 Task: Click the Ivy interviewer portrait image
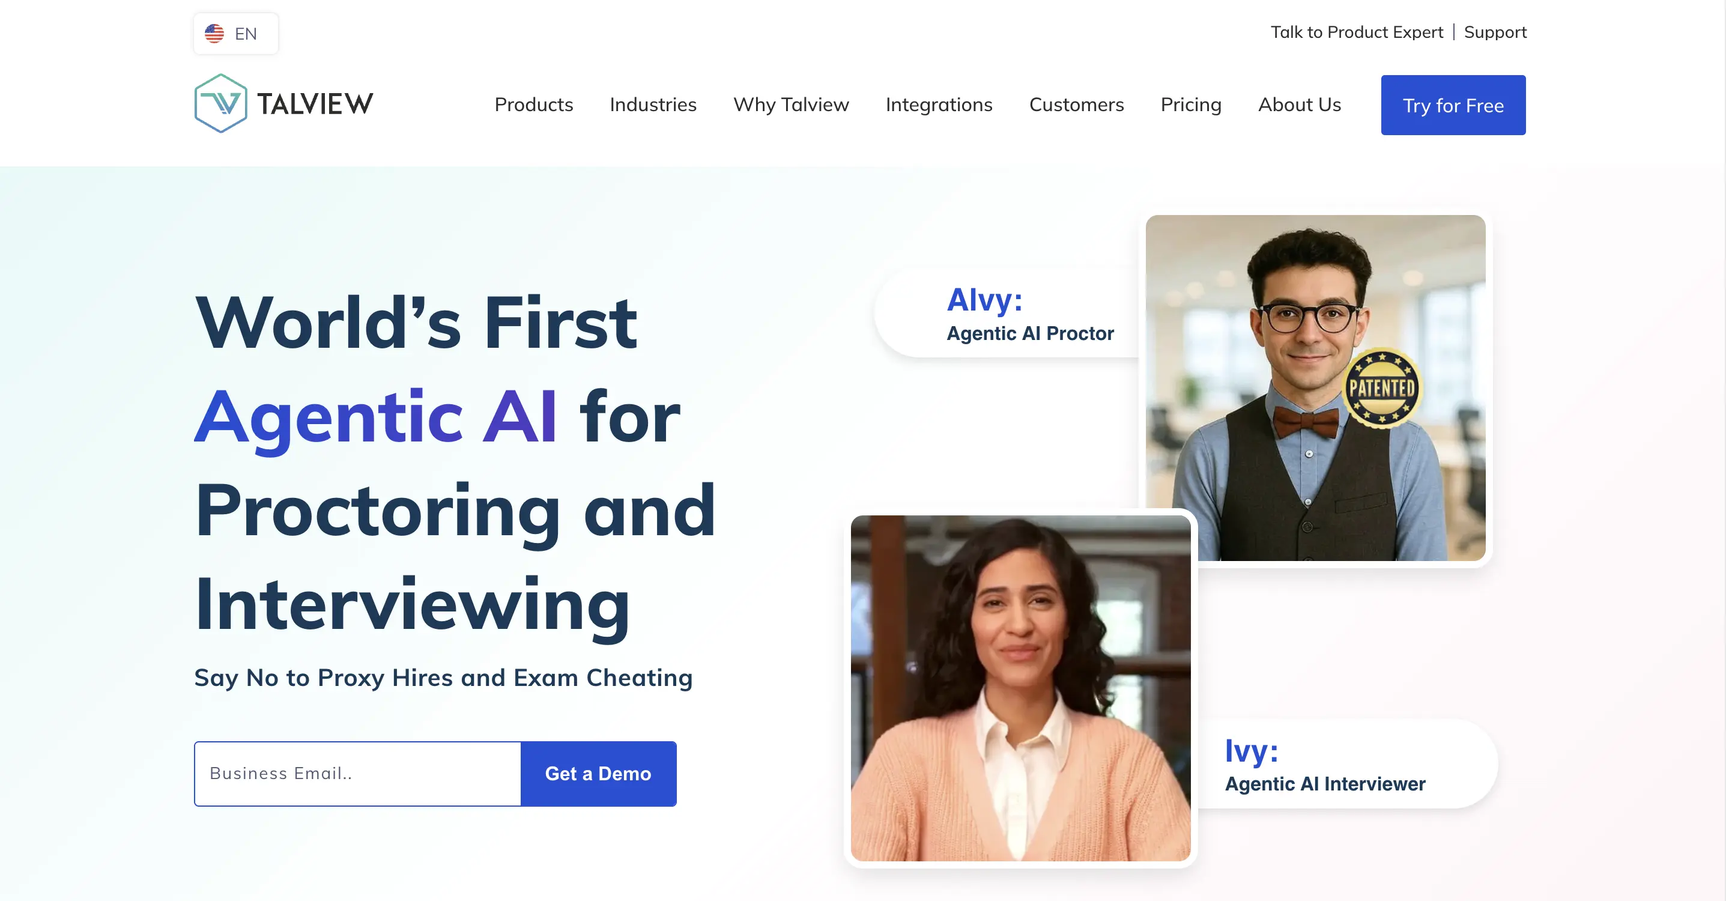point(1020,688)
